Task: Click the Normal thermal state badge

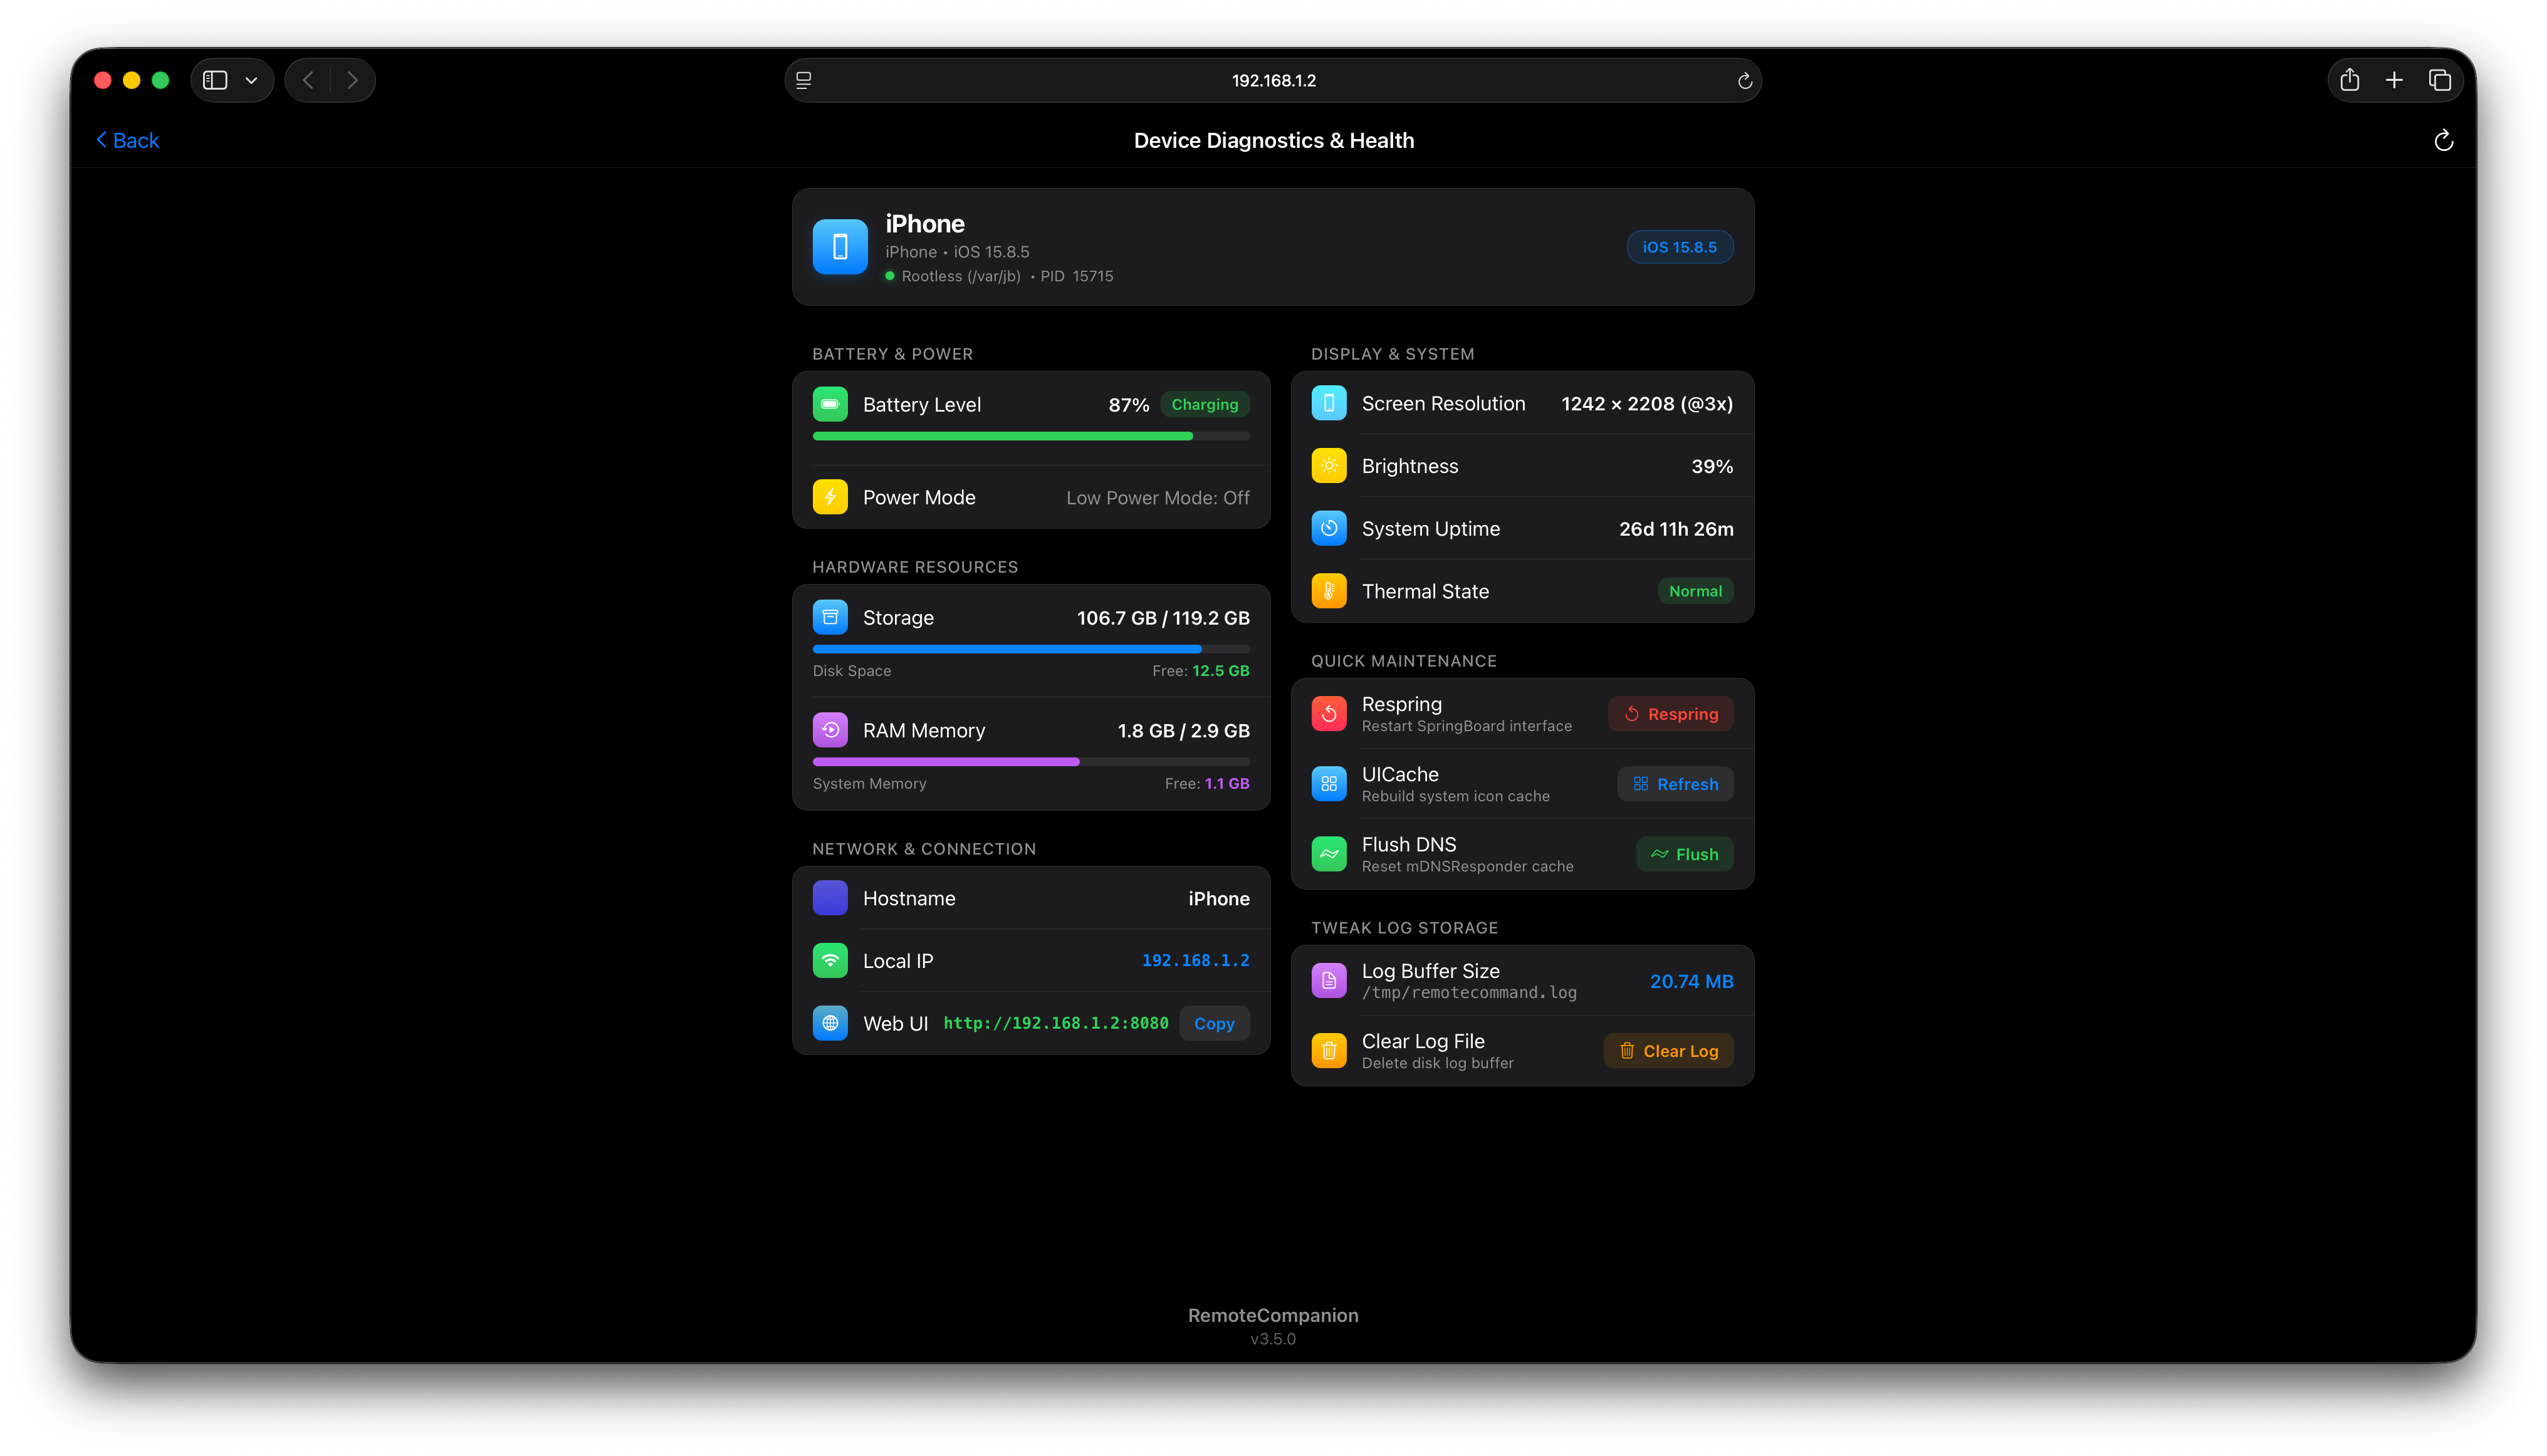Action: pos(1695,591)
